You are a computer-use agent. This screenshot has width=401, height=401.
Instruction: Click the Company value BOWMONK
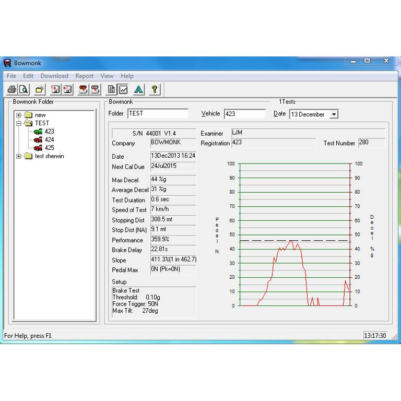(x=173, y=143)
